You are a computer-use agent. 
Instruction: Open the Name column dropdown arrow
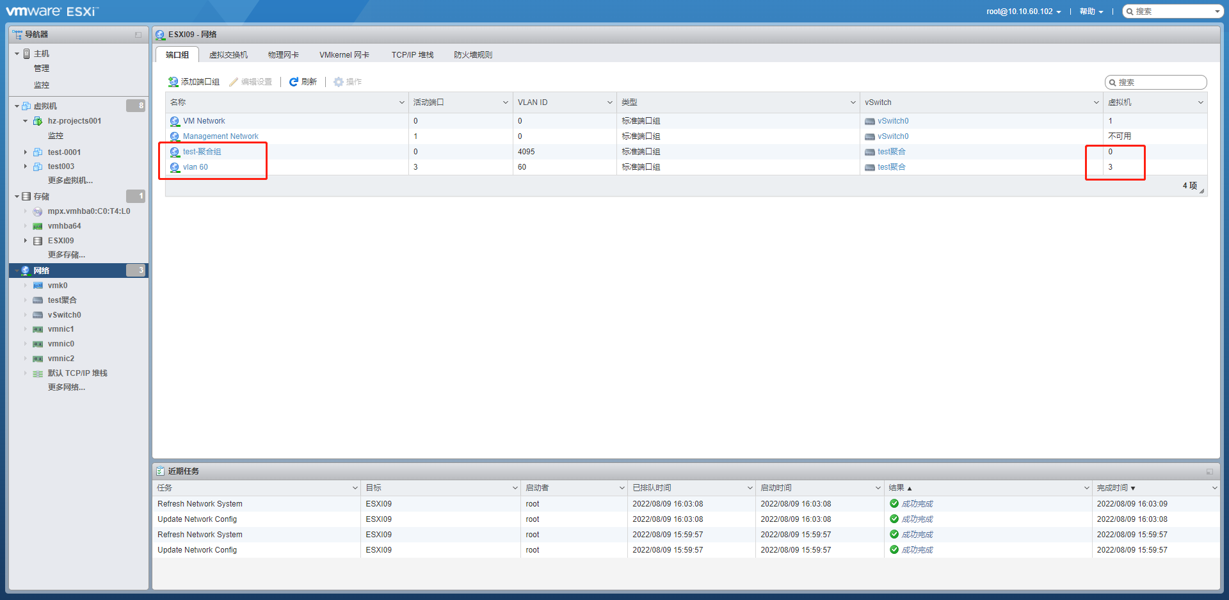click(402, 102)
